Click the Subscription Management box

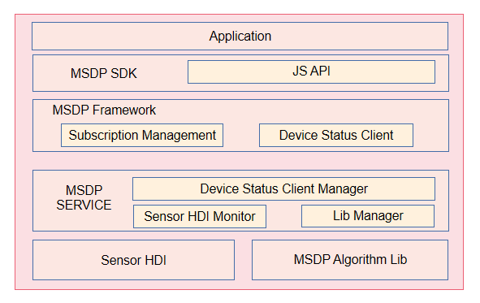pos(142,136)
